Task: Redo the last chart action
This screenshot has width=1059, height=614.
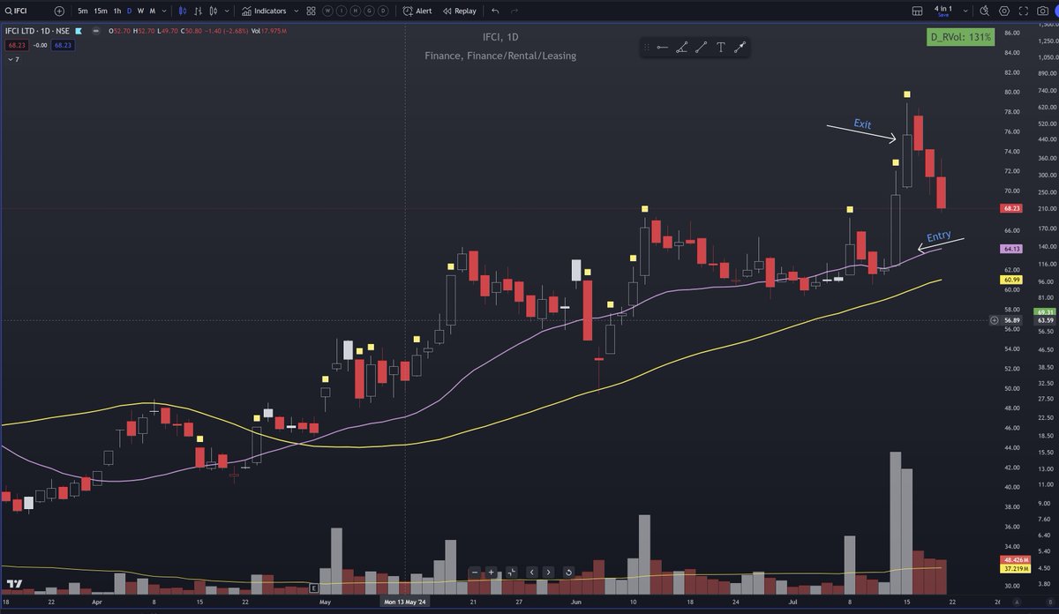Action: click(x=514, y=11)
